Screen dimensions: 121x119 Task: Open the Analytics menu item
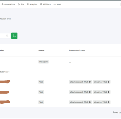(x=32, y=4)
